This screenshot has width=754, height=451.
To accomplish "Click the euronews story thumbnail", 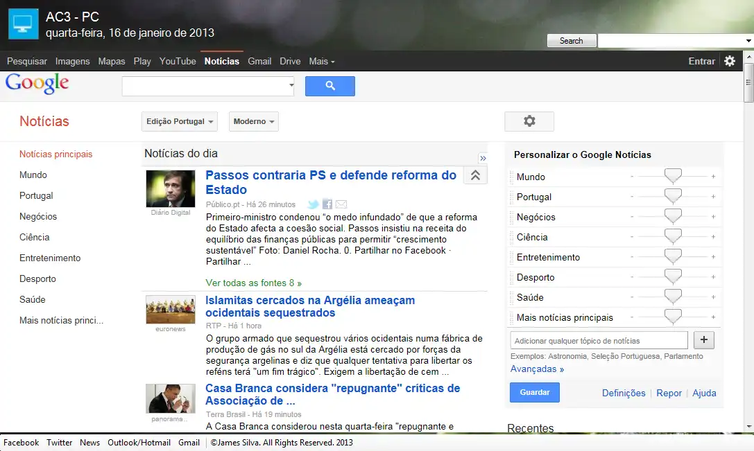I will tap(171, 310).
